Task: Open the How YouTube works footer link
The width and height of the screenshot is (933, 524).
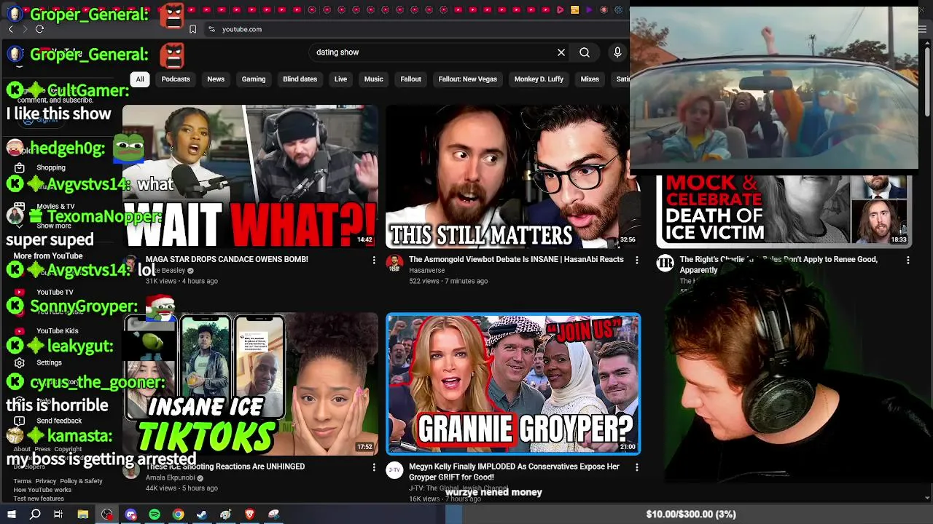Action: coord(42,490)
